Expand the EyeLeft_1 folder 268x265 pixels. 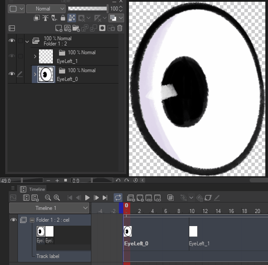pos(35,56)
